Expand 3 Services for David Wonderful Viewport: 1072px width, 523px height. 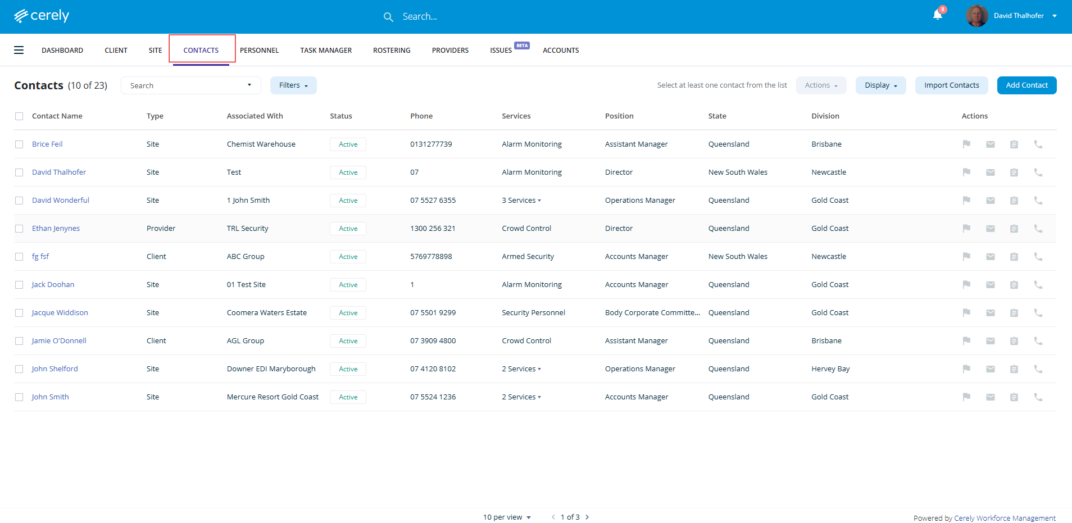point(521,201)
